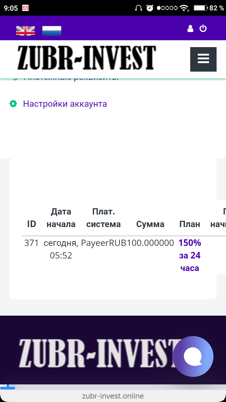Click the blue page loading progress bar
Image resolution: width=226 pixels, height=402 pixels.
tap(8, 388)
